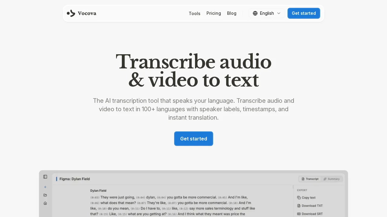Click the timestamp (0:03) in the transcript
The height and width of the screenshot is (217, 387).
[95, 197]
